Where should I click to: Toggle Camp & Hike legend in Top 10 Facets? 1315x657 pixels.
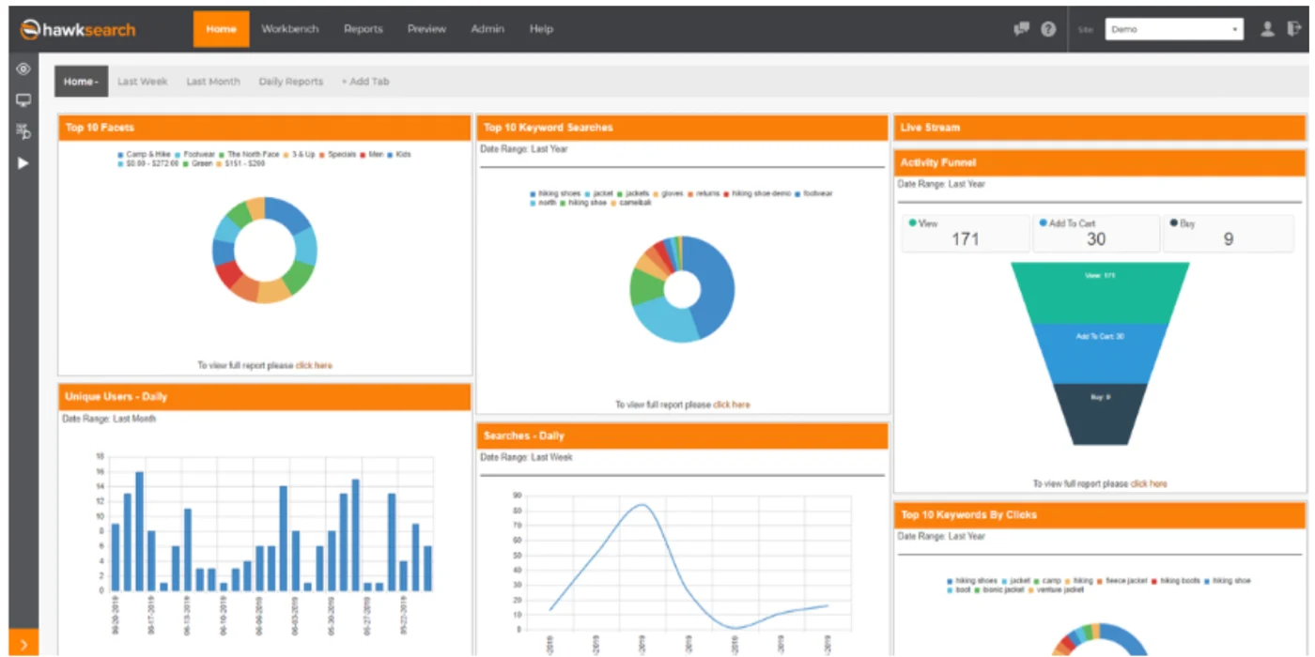pyautogui.click(x=144, y=154)
